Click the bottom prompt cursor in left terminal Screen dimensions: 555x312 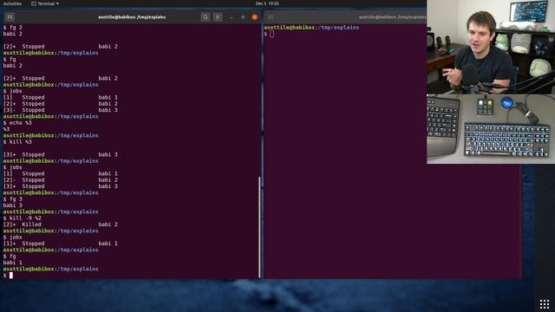point(11,276)
